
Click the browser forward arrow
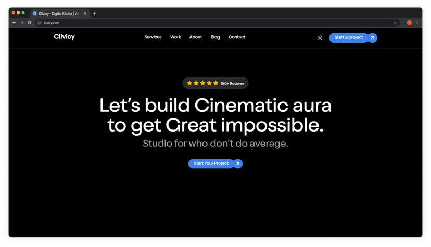(x=22, y=23)
